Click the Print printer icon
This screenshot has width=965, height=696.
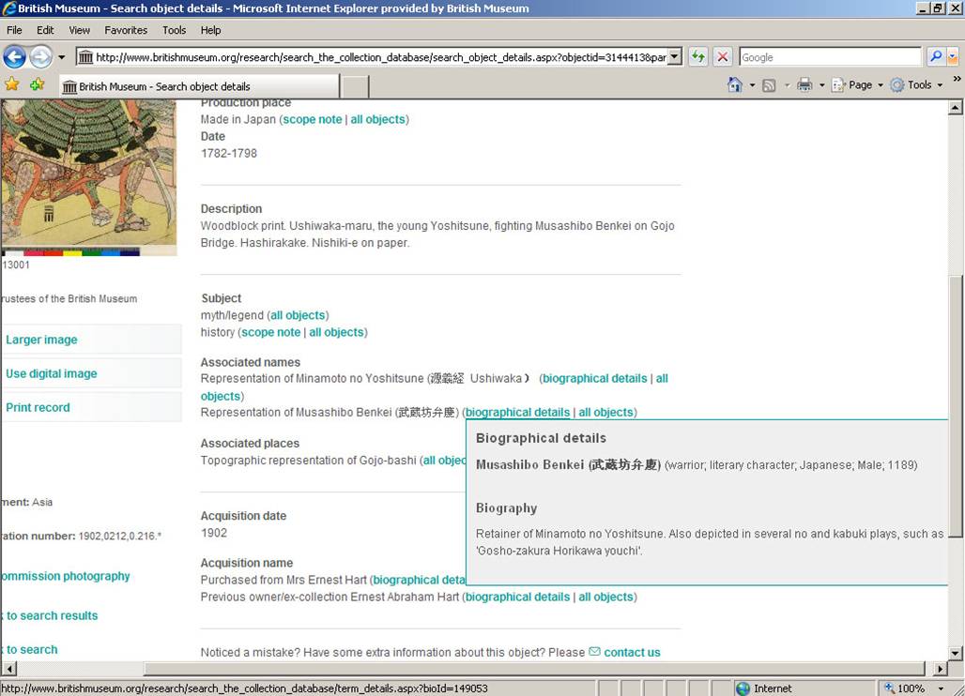click(804, 85)
